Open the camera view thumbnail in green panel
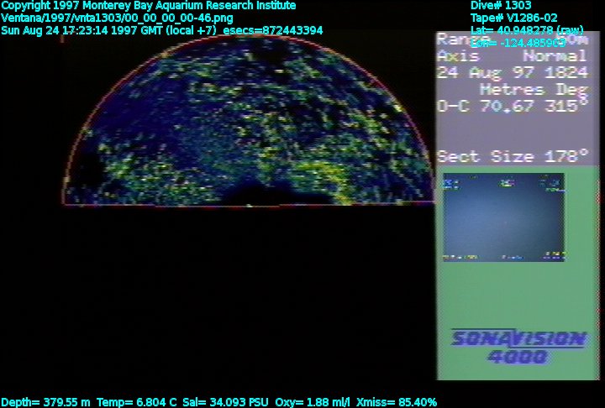This screenshot has height=408, width=605. pos(504,217)
